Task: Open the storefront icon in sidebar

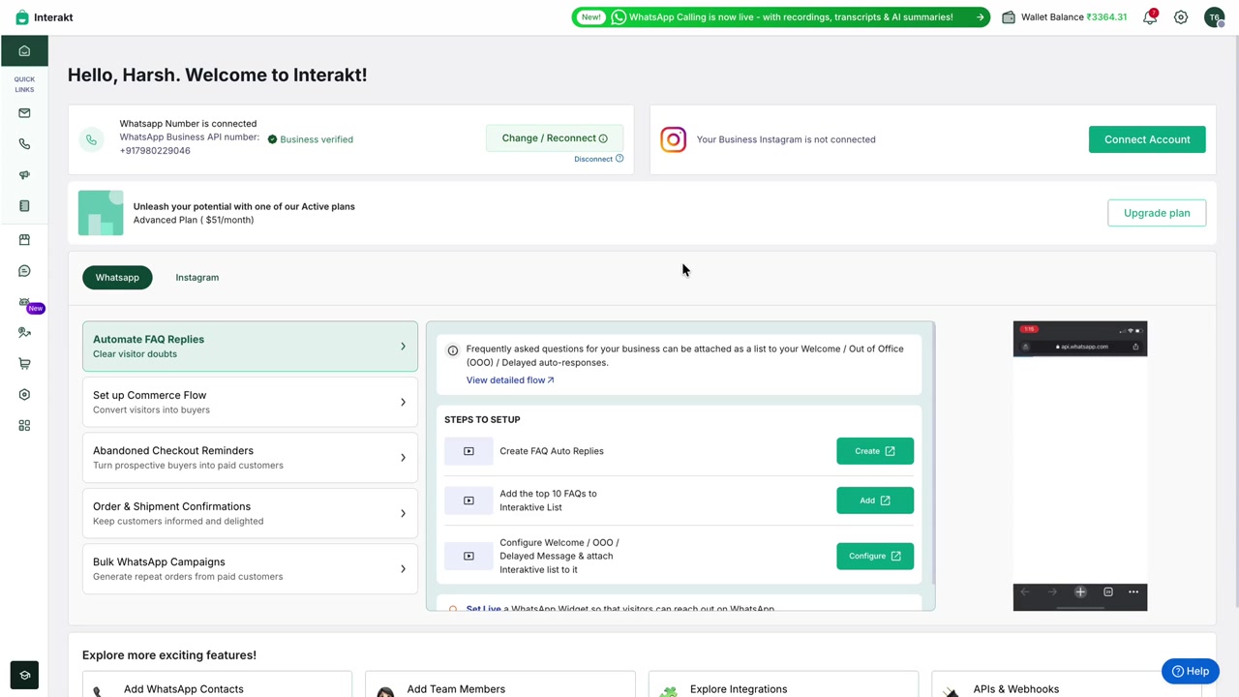Action: coord(24,240)
